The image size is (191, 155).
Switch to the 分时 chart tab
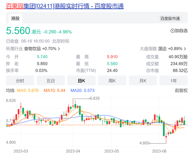(x=20, y=80)
